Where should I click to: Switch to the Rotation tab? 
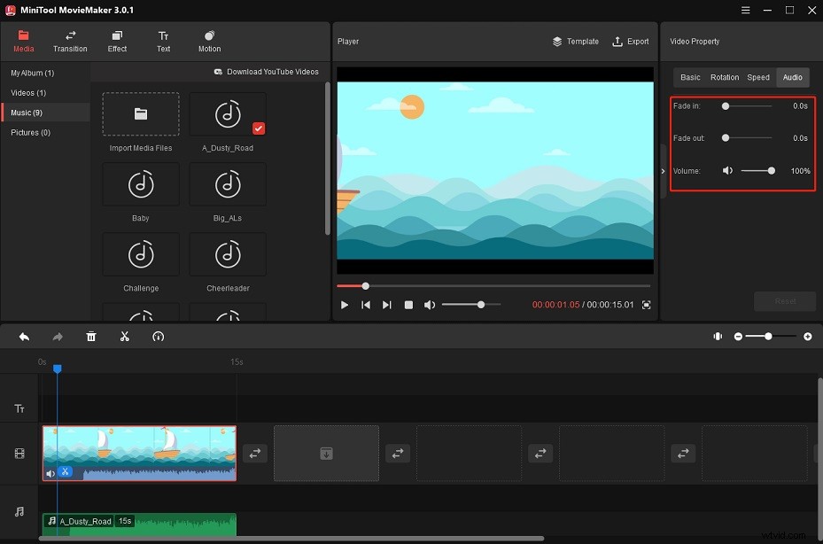point(724,77)
